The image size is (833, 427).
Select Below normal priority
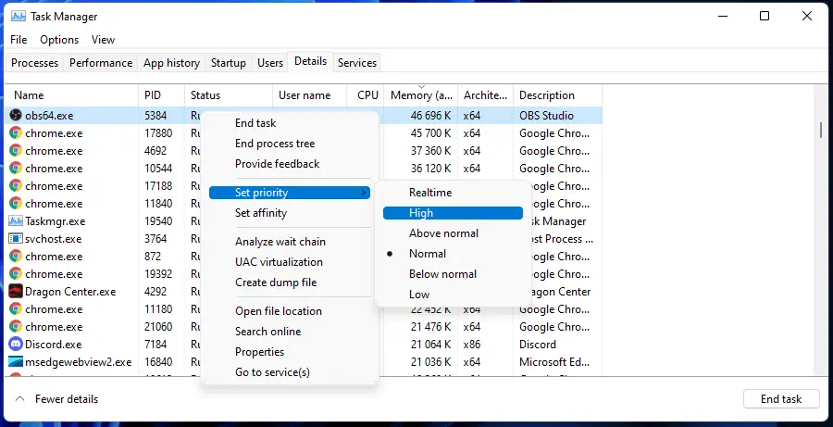453,274
